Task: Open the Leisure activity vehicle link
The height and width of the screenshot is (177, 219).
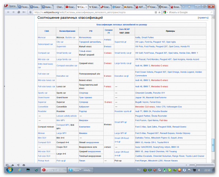Action: click(x=66, y=116)
